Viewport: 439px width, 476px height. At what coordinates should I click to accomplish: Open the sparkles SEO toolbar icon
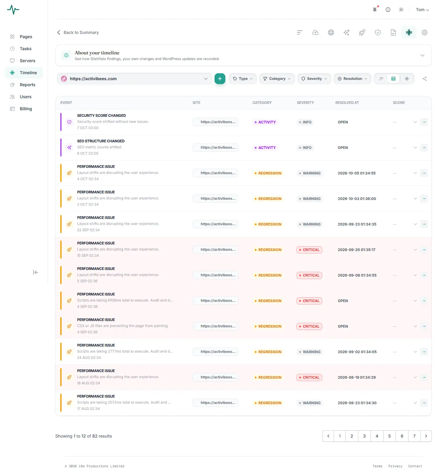point(347,32)
